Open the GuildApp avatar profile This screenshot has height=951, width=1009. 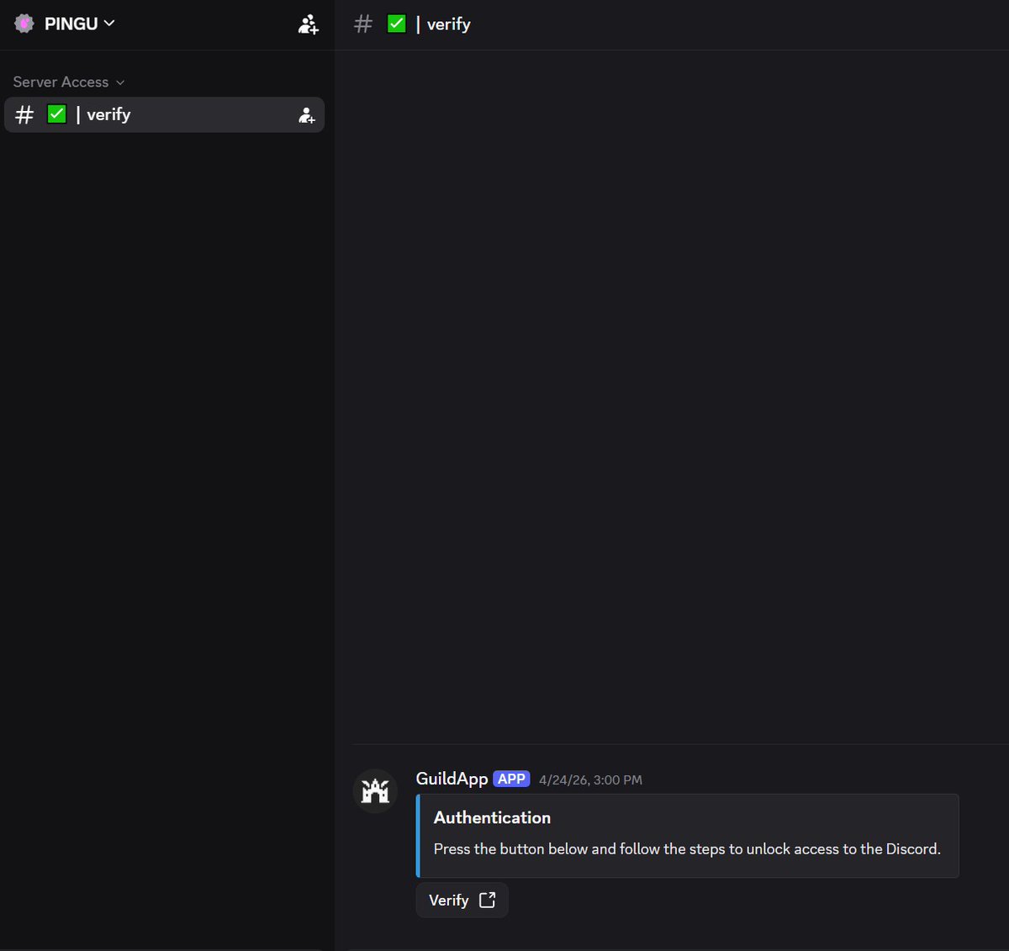[375, 790]
